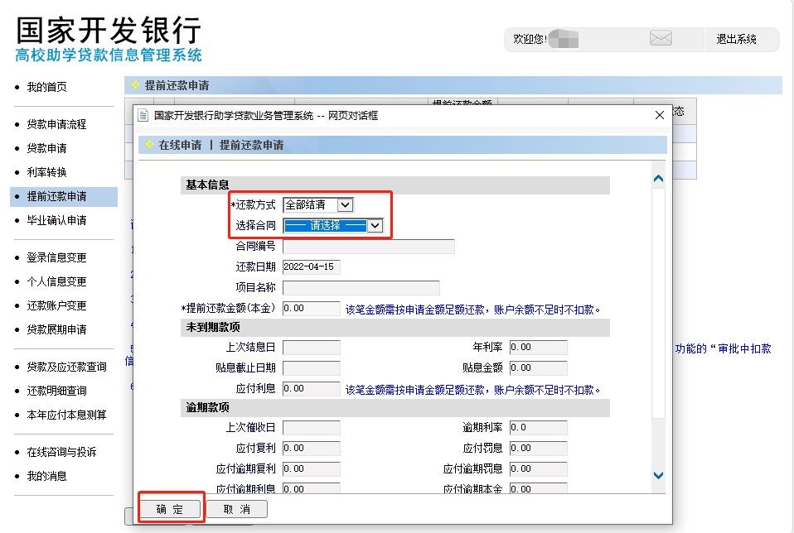Click the 贴息金额 field
The height and width of the screenshot is (533, 794).
point(538,367)
